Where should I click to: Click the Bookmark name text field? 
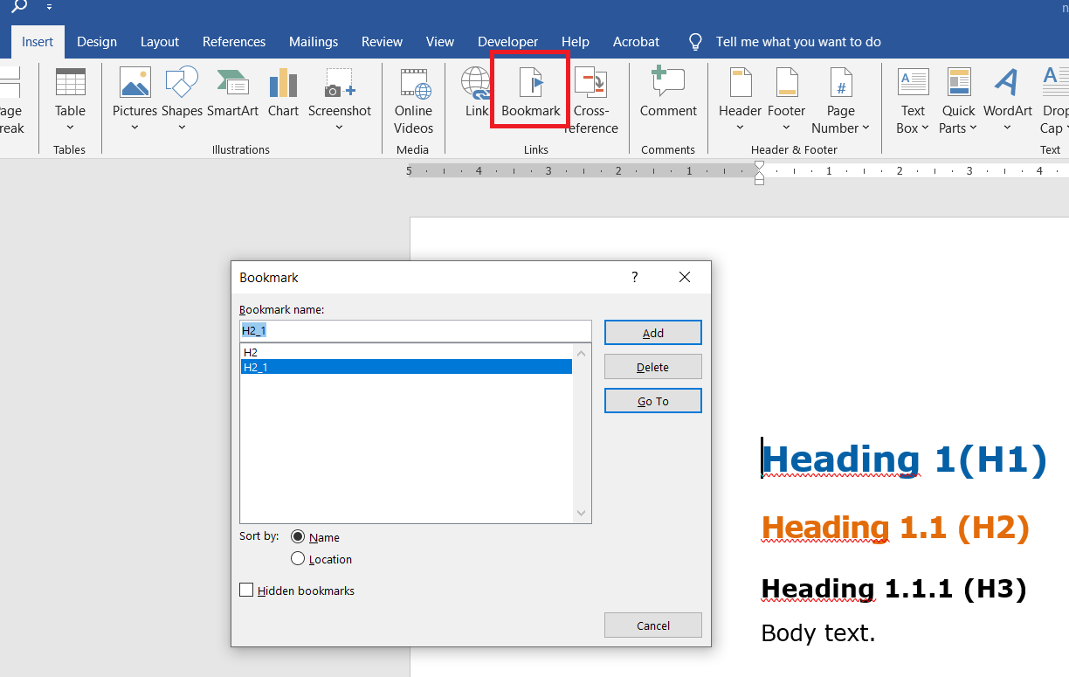pos(416,331)
